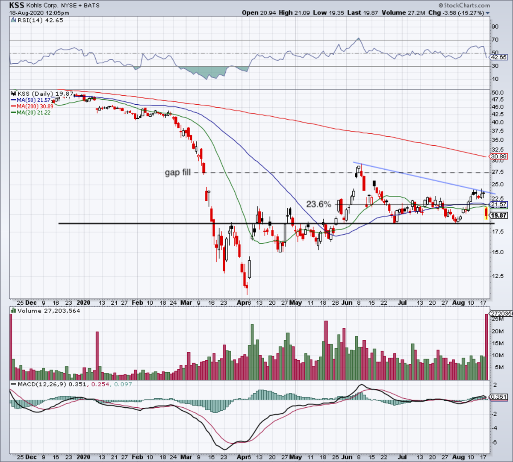513x462 pixels.
Task: Click the 2020 label on upper date axis
Action: pos(83,303)
